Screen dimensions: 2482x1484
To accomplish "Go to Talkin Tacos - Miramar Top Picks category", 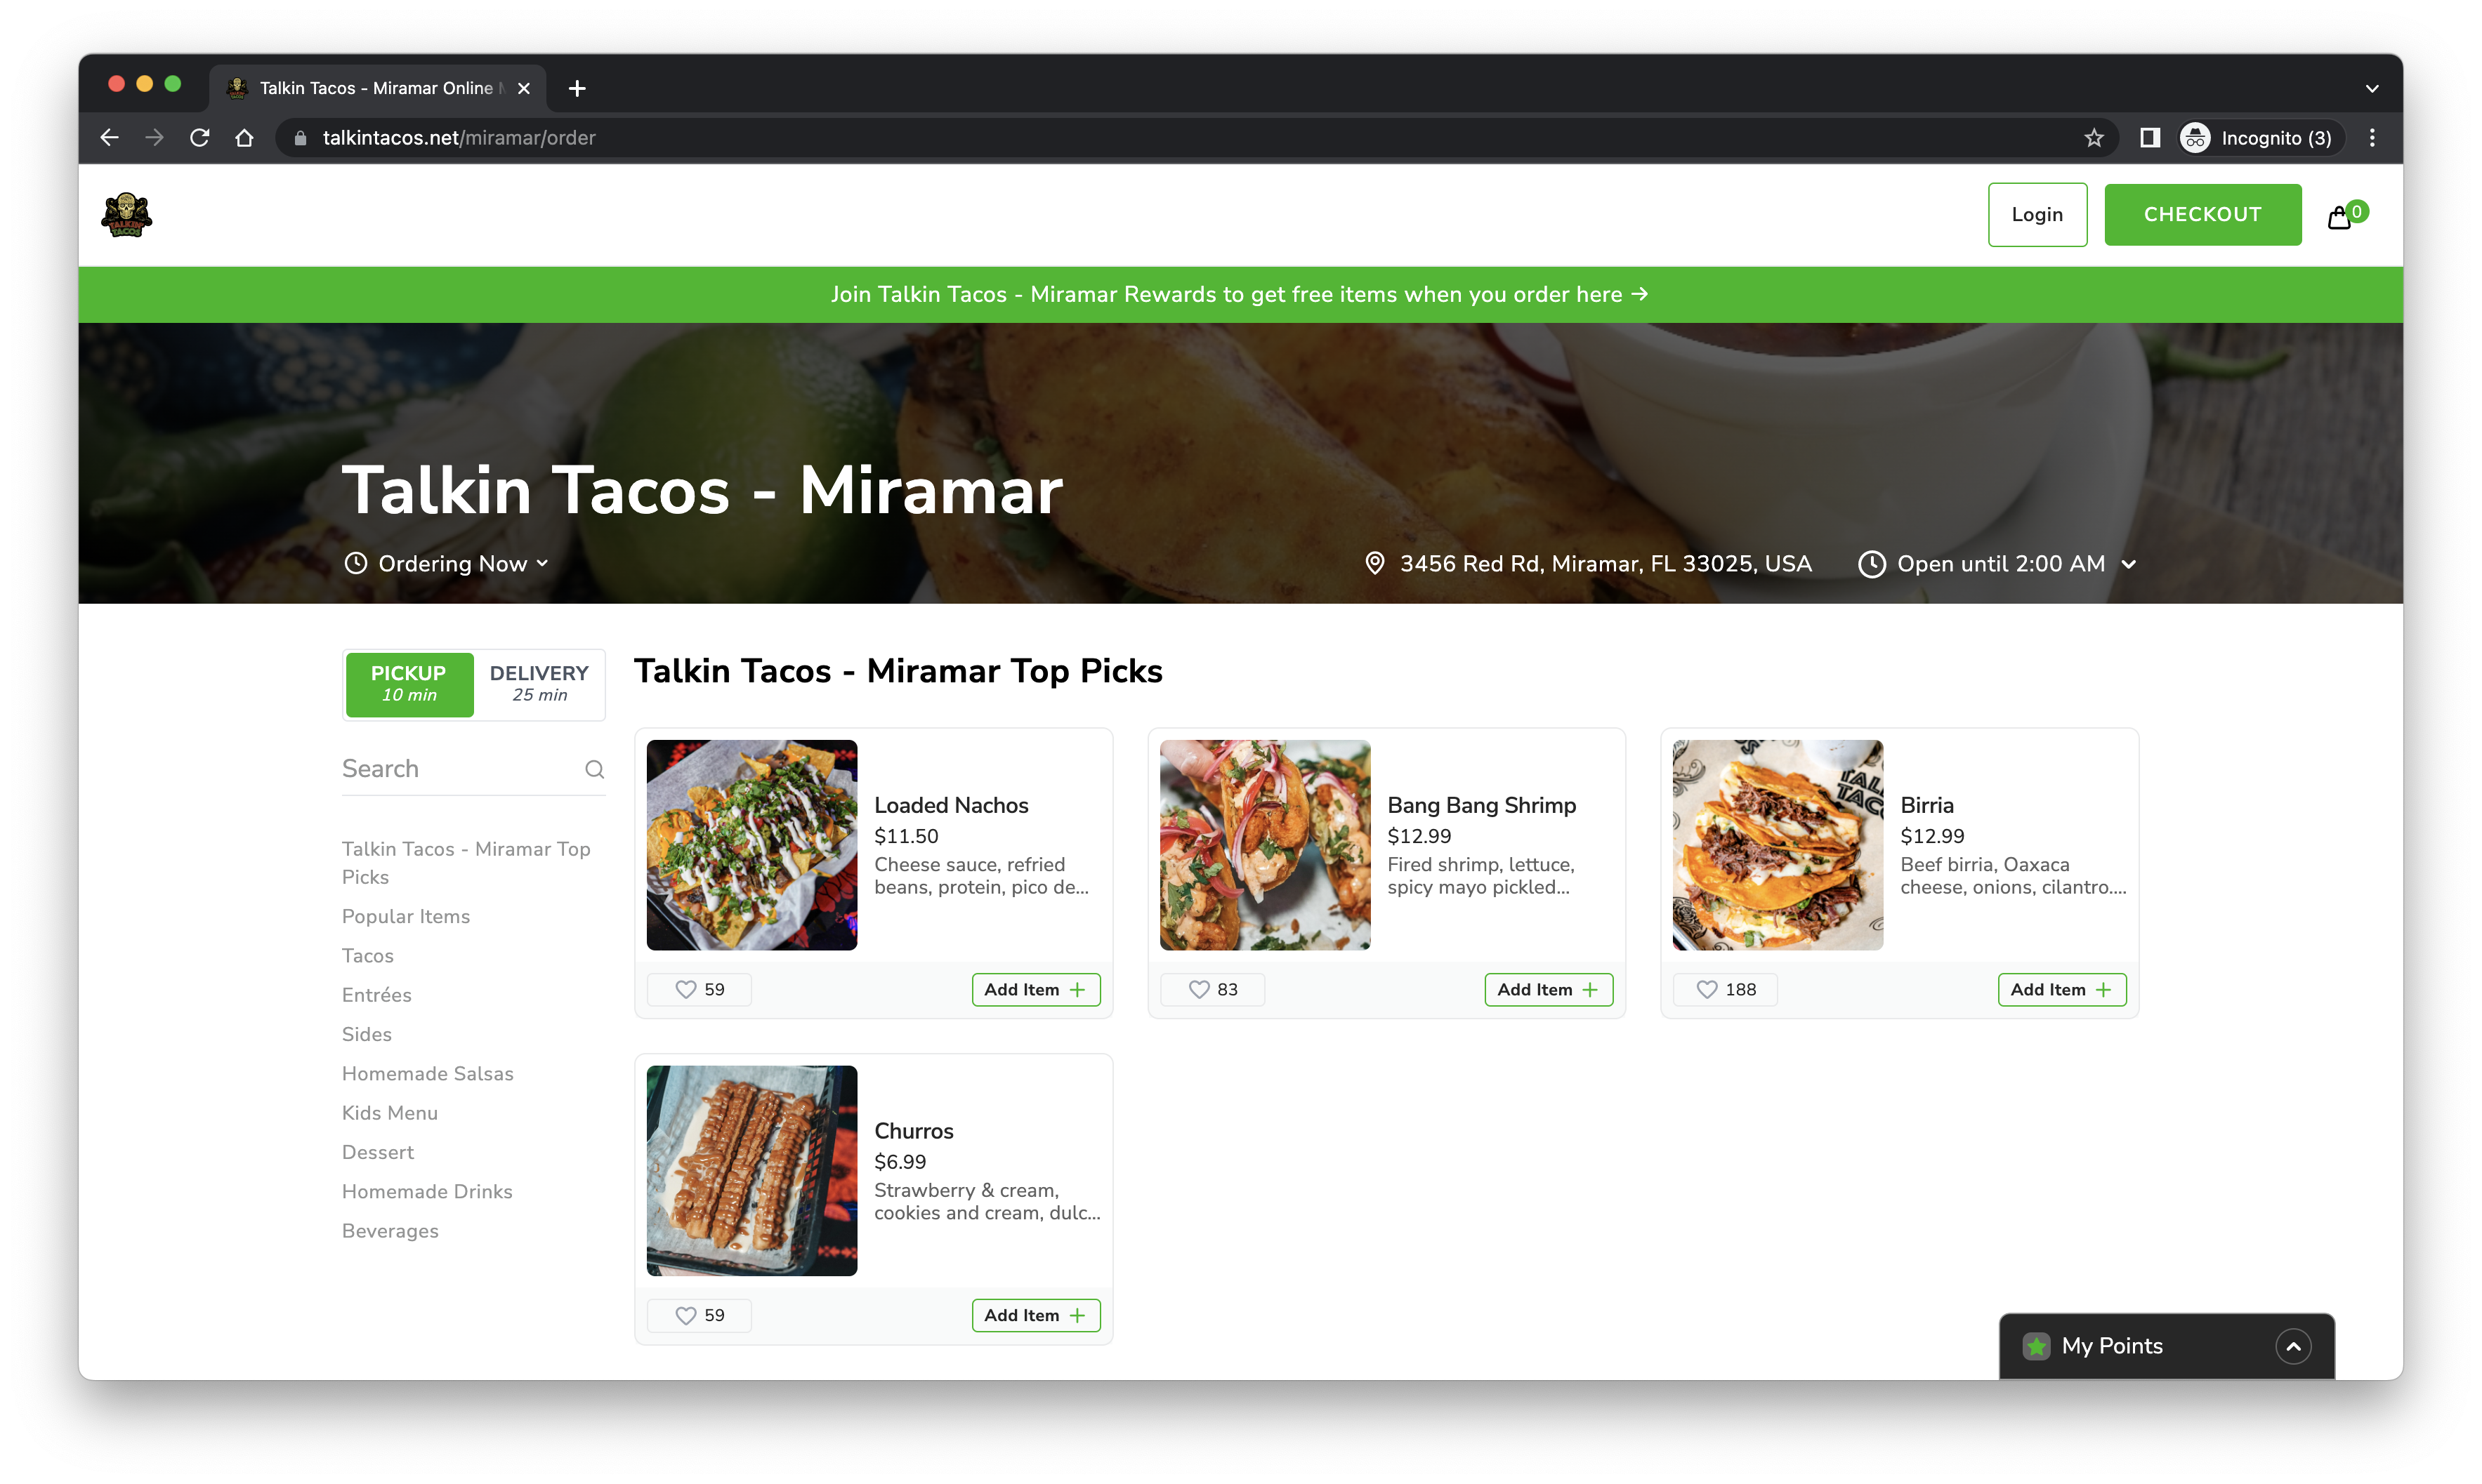I will point(466,862).
